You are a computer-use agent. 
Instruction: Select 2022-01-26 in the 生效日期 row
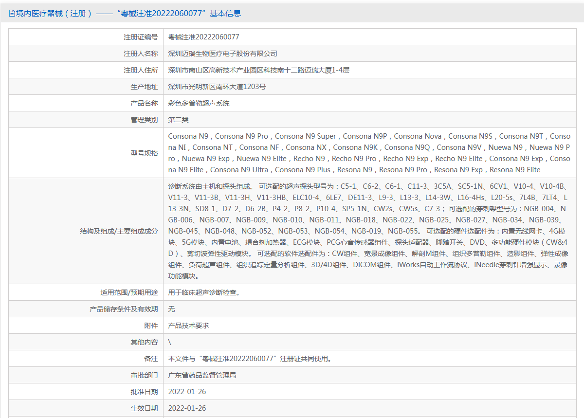187,408
